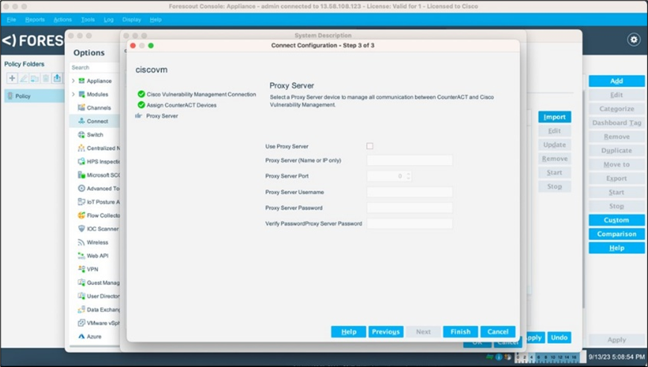648x367 pixels.
Task: Click Cancel in Connect Configuration dialog
Action: [x=497, y=331]
